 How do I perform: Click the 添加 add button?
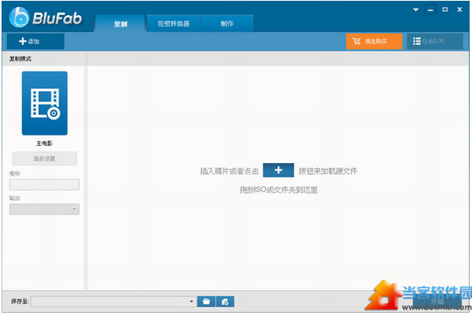click(35, 41)
